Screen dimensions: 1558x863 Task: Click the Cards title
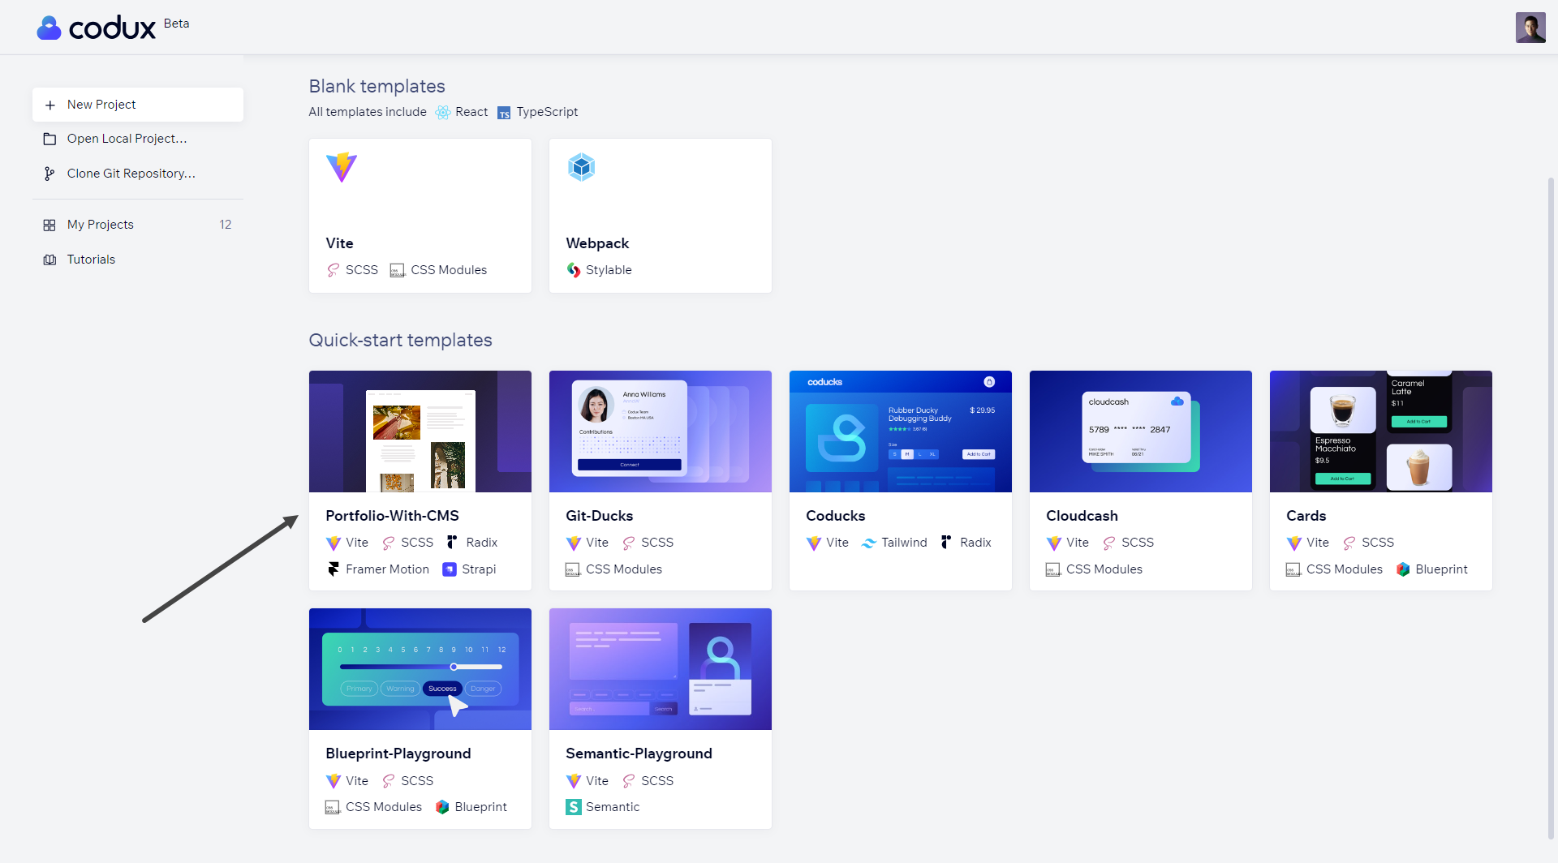(x=1306, y=516)
